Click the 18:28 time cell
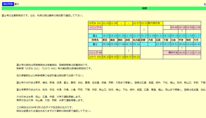 click(114, 36)
